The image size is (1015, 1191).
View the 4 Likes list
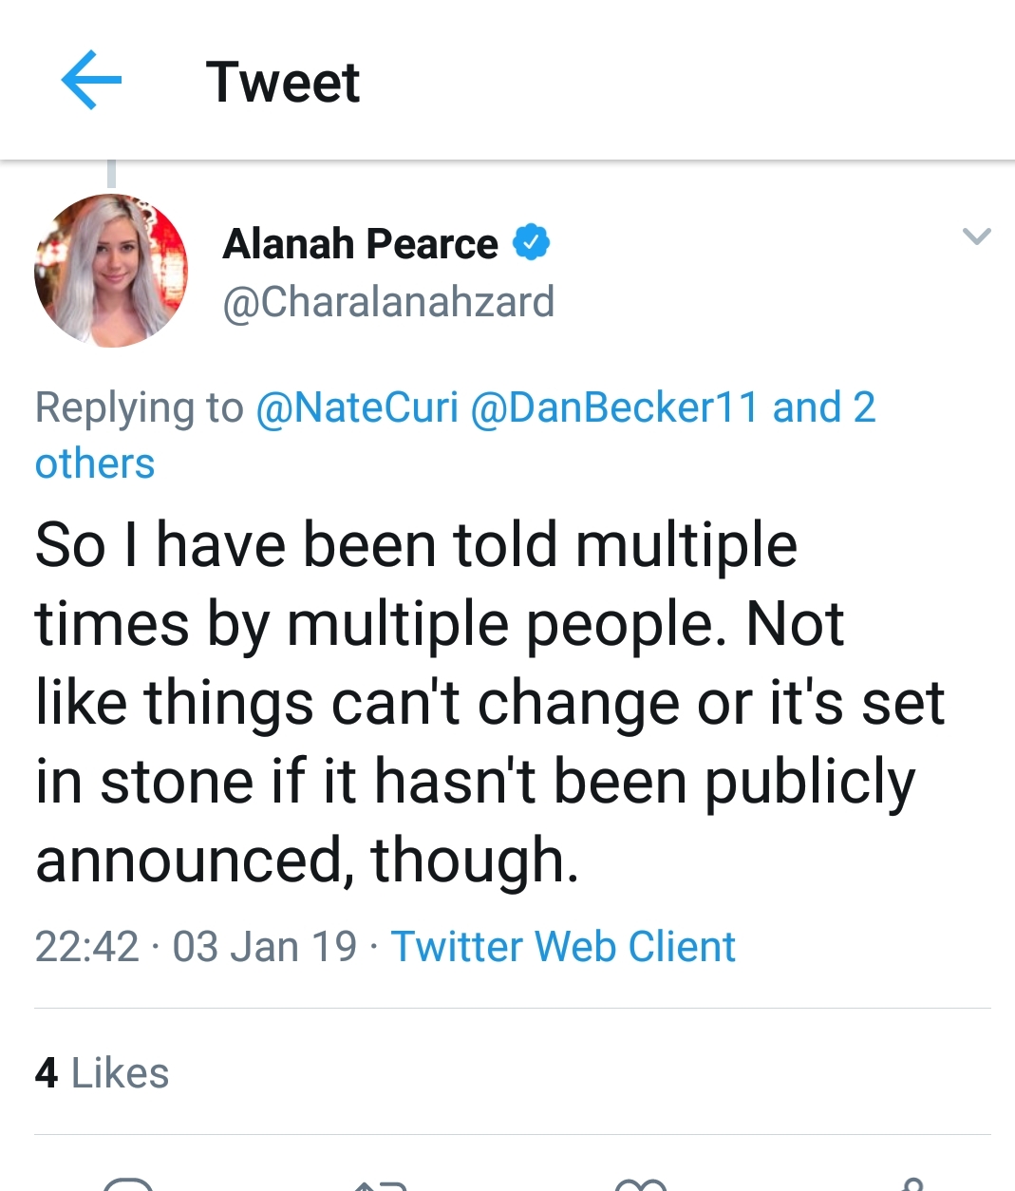102,1073
